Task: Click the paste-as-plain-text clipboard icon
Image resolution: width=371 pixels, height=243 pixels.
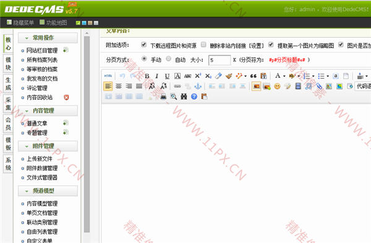Action: pyautogui.click(x=263, y=76)
